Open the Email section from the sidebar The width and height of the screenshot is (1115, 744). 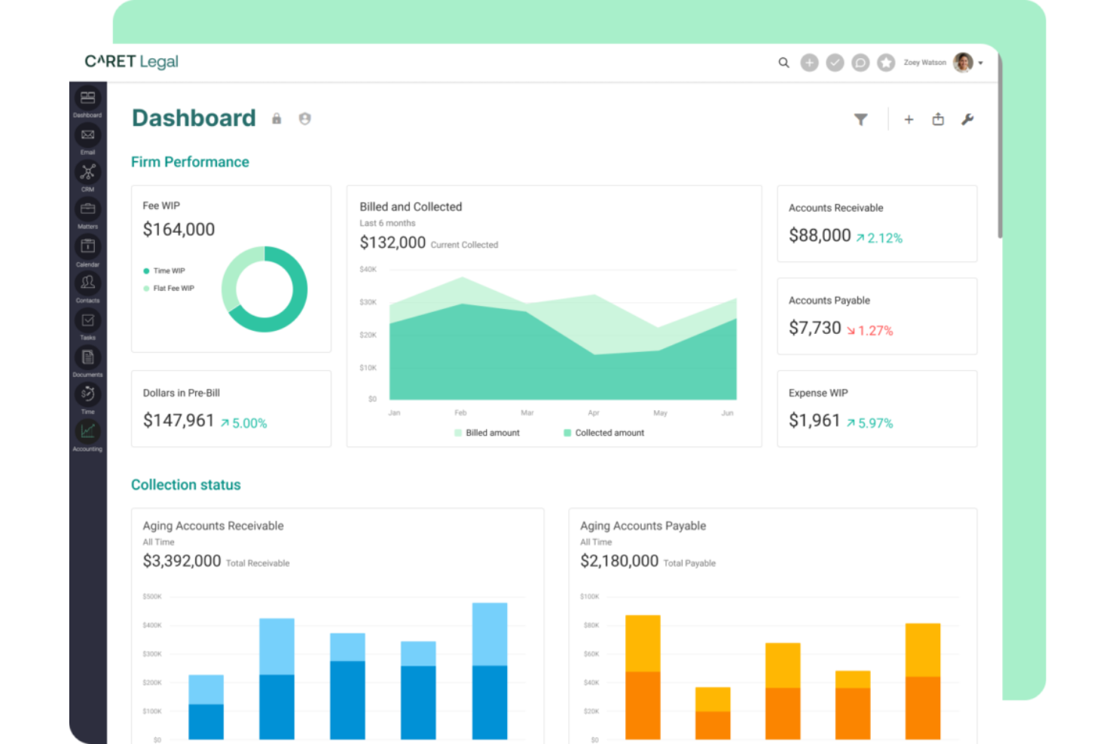[87, 136]
